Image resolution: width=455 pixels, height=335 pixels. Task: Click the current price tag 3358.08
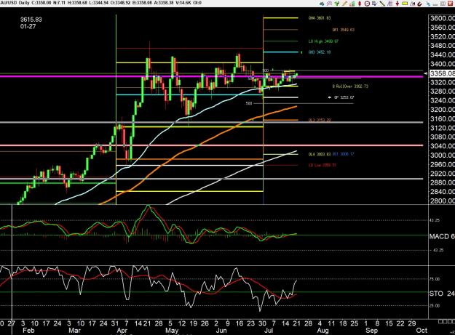coord(442,73)
